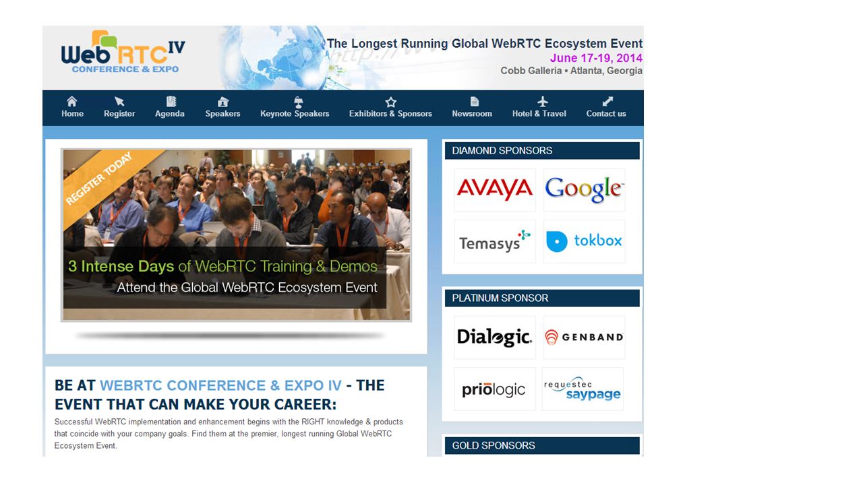
Task: Click the Temasys sponsor logo
Action: (x=495, y=241)
